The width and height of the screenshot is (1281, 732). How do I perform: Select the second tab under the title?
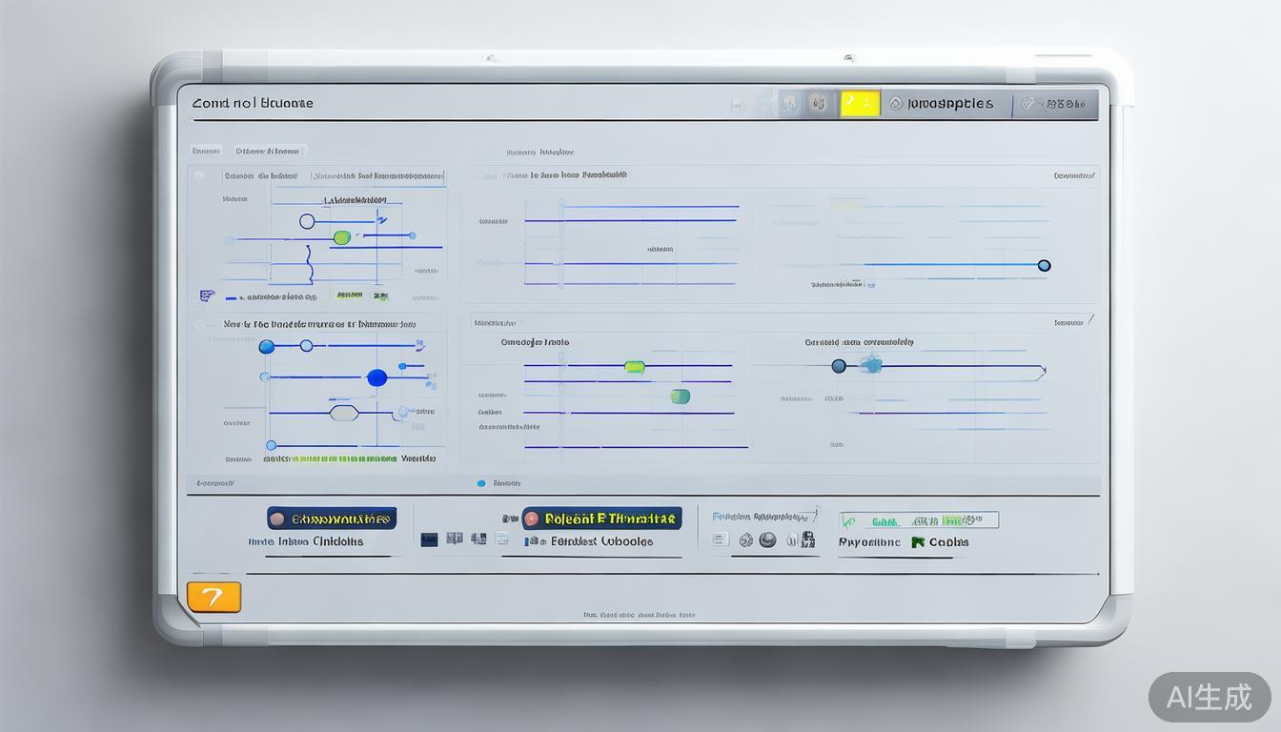pos(269,151)
